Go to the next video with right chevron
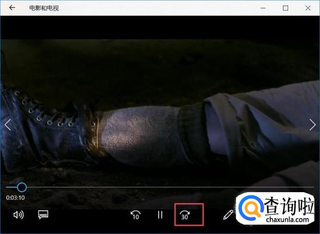320x234 pixels. point(312,125)
